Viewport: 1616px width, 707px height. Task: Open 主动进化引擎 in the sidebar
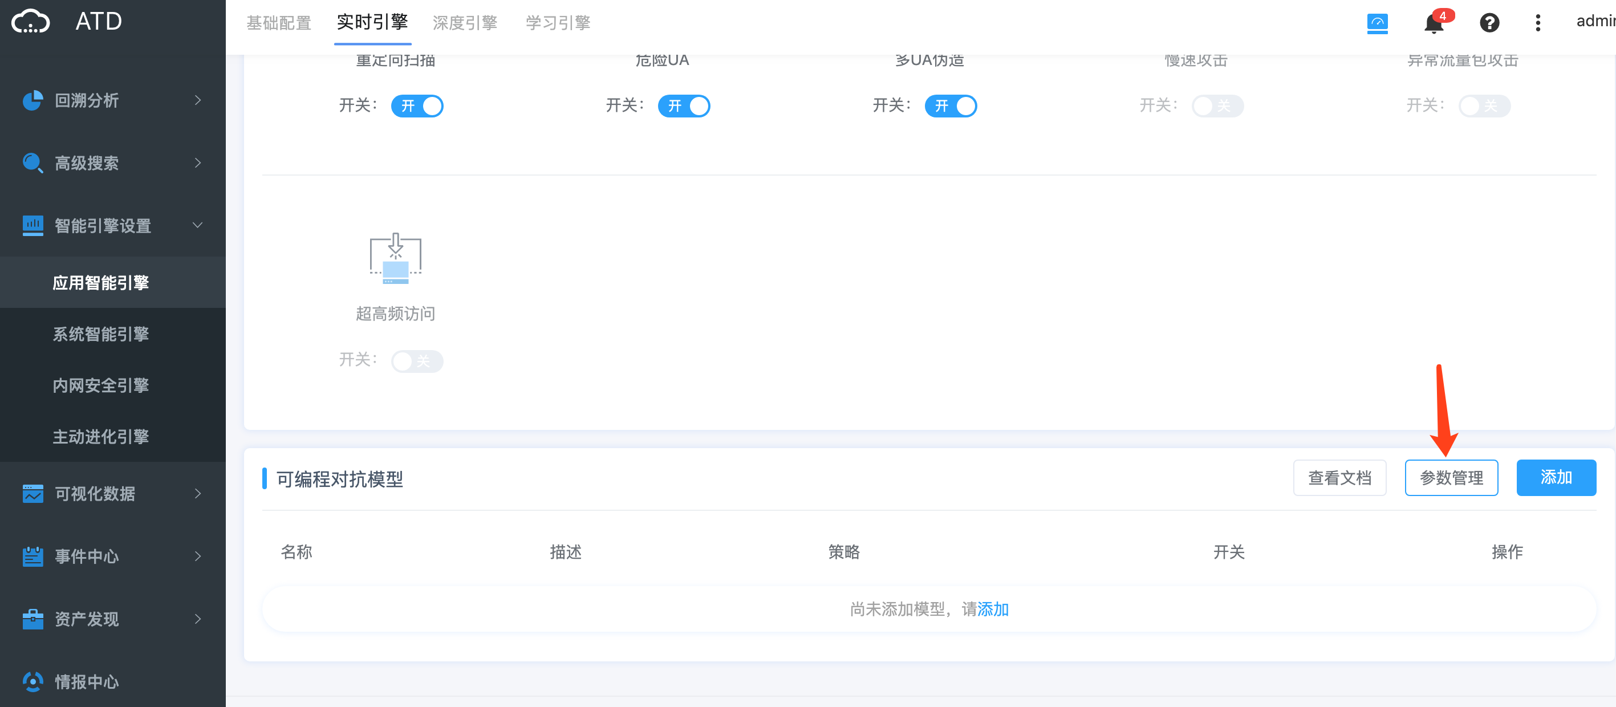coord(113,437)
